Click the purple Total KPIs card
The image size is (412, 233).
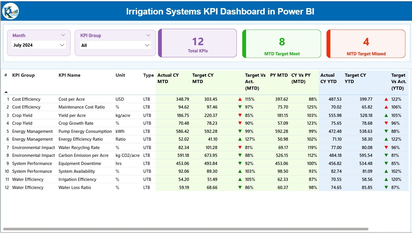pos(197,43)
